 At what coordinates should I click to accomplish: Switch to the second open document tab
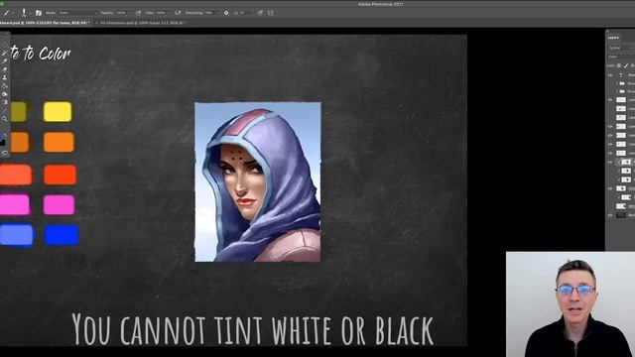click(143, 23)
